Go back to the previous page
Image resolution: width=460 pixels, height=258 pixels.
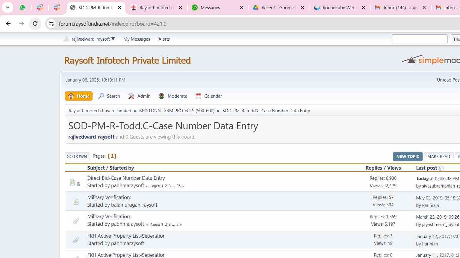pyautogui.click(x=8, y=24)
